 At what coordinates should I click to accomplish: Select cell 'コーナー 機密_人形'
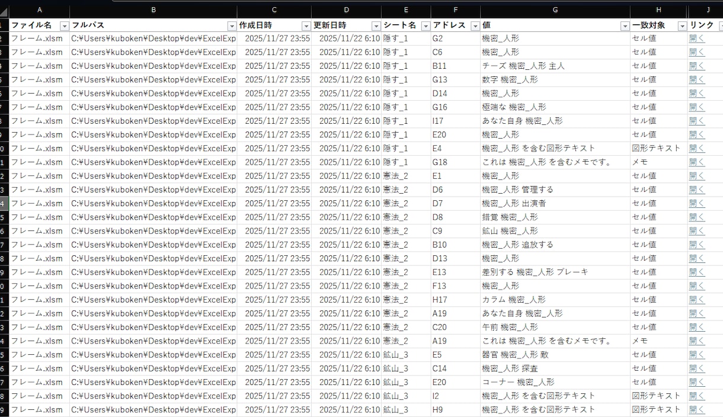pyautogui.click(x=555, y=382)
